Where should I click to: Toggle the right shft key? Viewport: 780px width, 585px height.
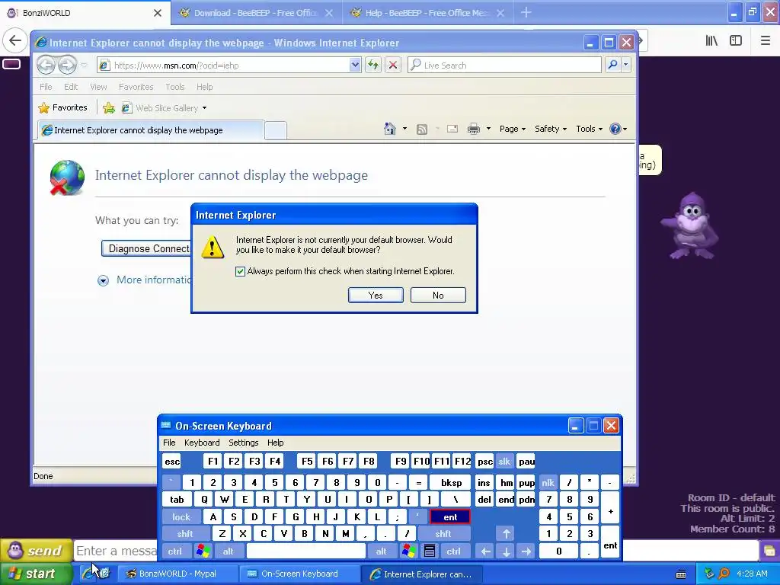click(x=443, y=534)
